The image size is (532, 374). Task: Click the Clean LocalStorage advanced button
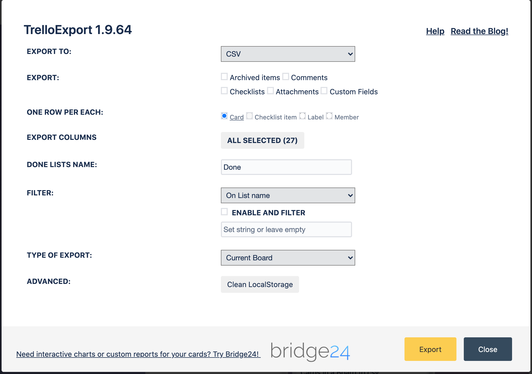tap(259, 284)
